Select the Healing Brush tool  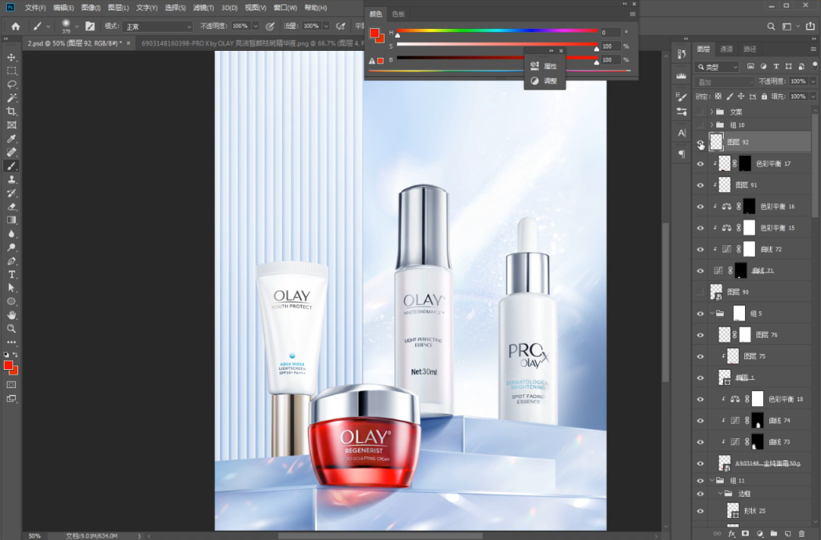[x=11, y=152]
